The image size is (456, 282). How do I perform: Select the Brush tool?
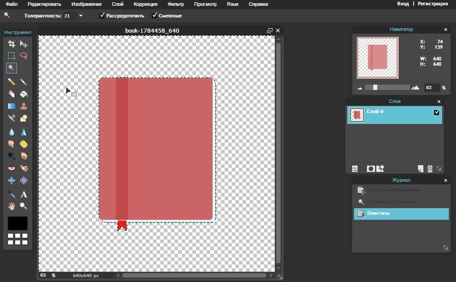[x=24, y=82]
